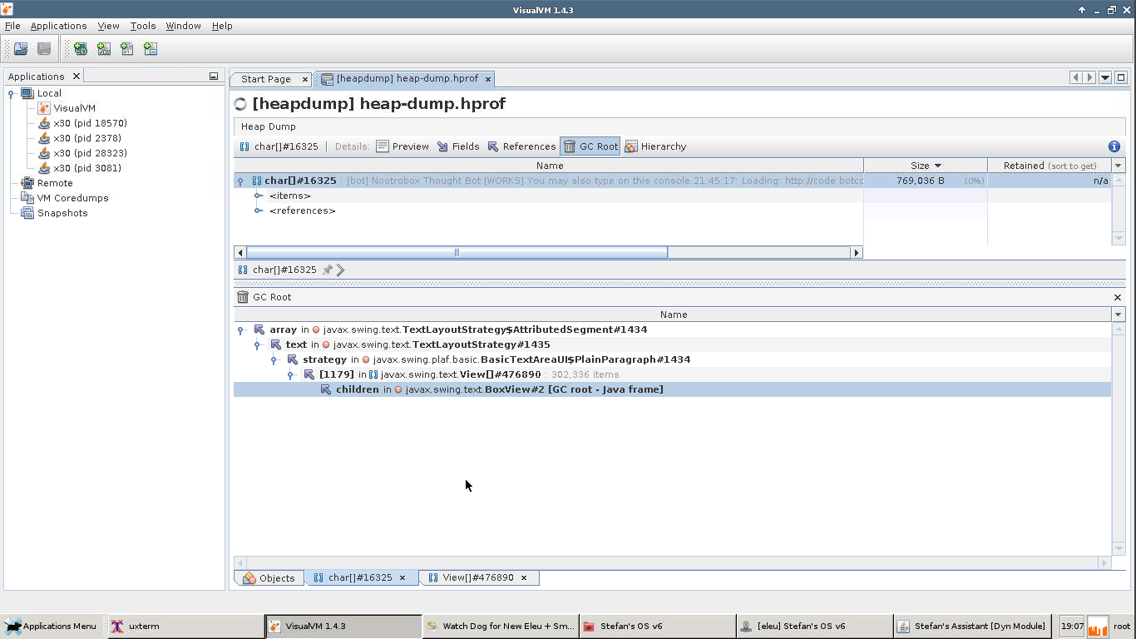Expand the <items> node
Image resolution: width=1136 pixels, height=639 pixels.
tap(259, 196)
